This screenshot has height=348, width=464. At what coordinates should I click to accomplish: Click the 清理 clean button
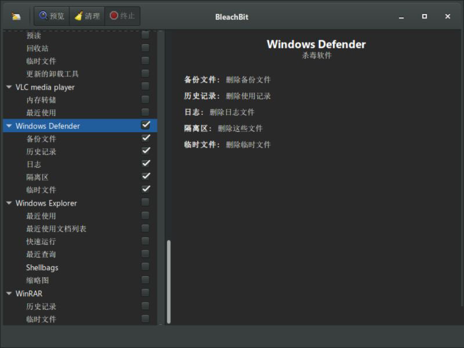[87, 16]
